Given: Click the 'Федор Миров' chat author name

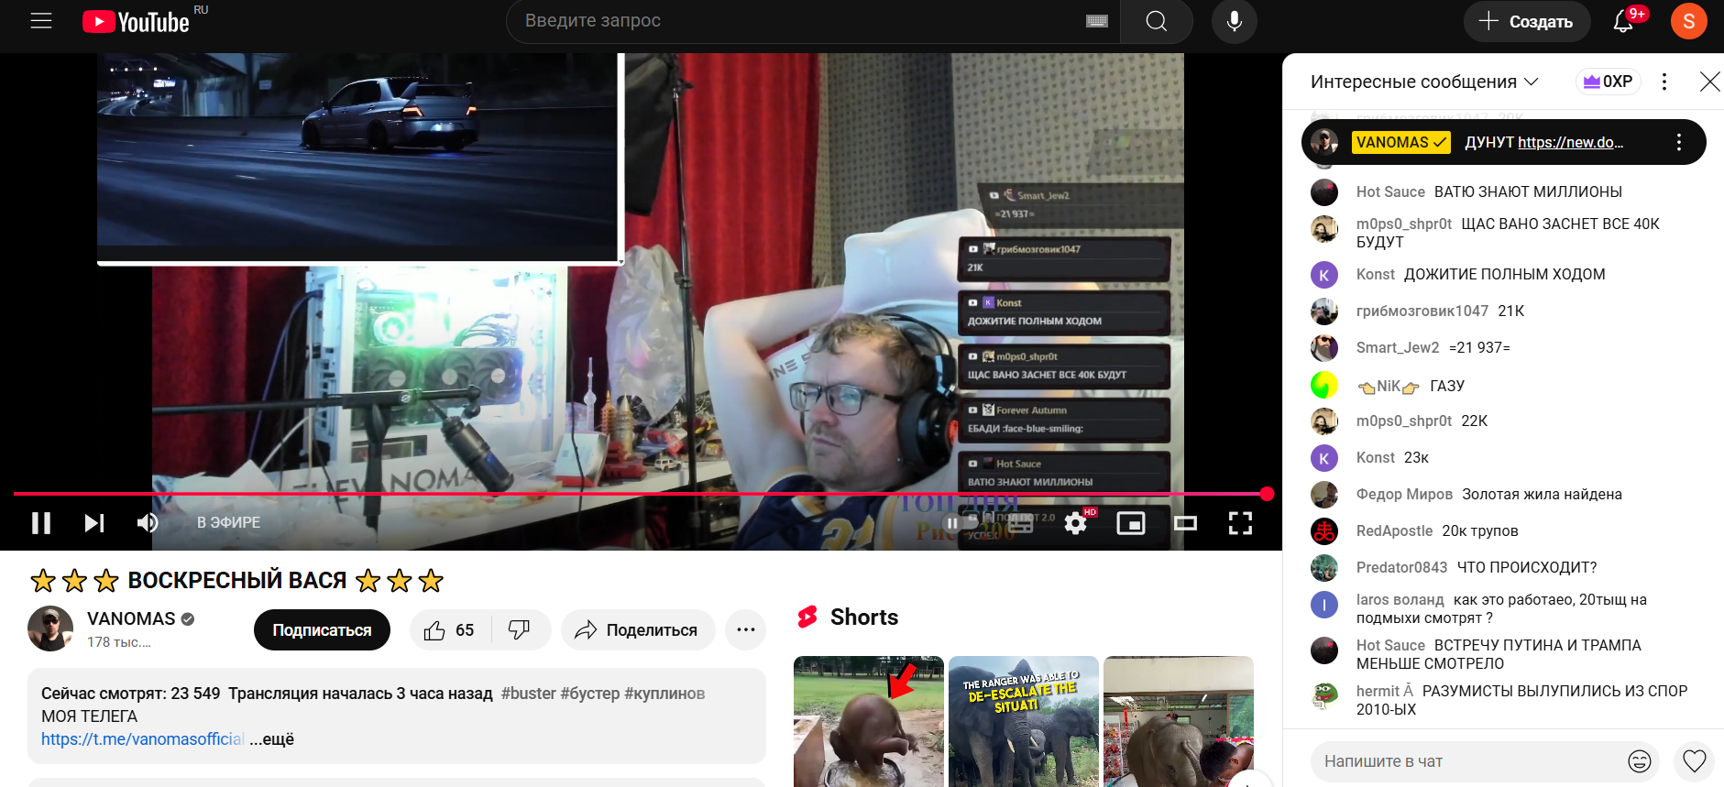Looking at the screenshot, I should (x=1404, y=495).
